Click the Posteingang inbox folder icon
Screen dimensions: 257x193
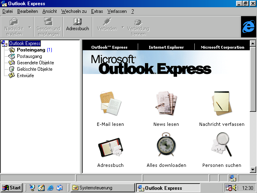12,50
